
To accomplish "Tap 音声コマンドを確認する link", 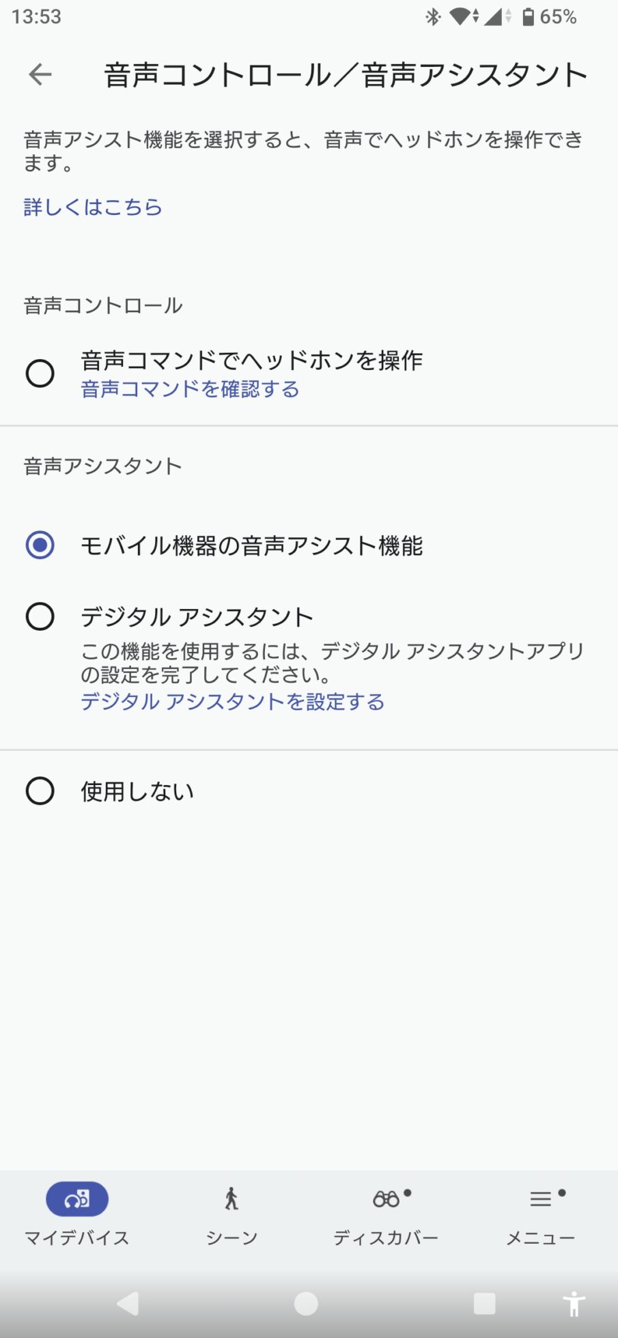I will pos(190,389).
